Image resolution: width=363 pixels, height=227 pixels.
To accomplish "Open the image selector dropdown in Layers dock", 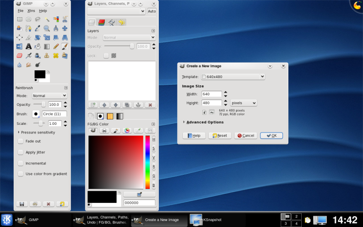I will click(x=116, y=11).
